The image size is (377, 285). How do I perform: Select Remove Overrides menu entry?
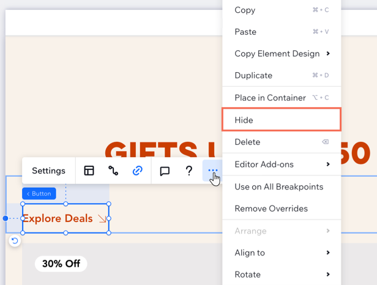(x=282, y=209)
